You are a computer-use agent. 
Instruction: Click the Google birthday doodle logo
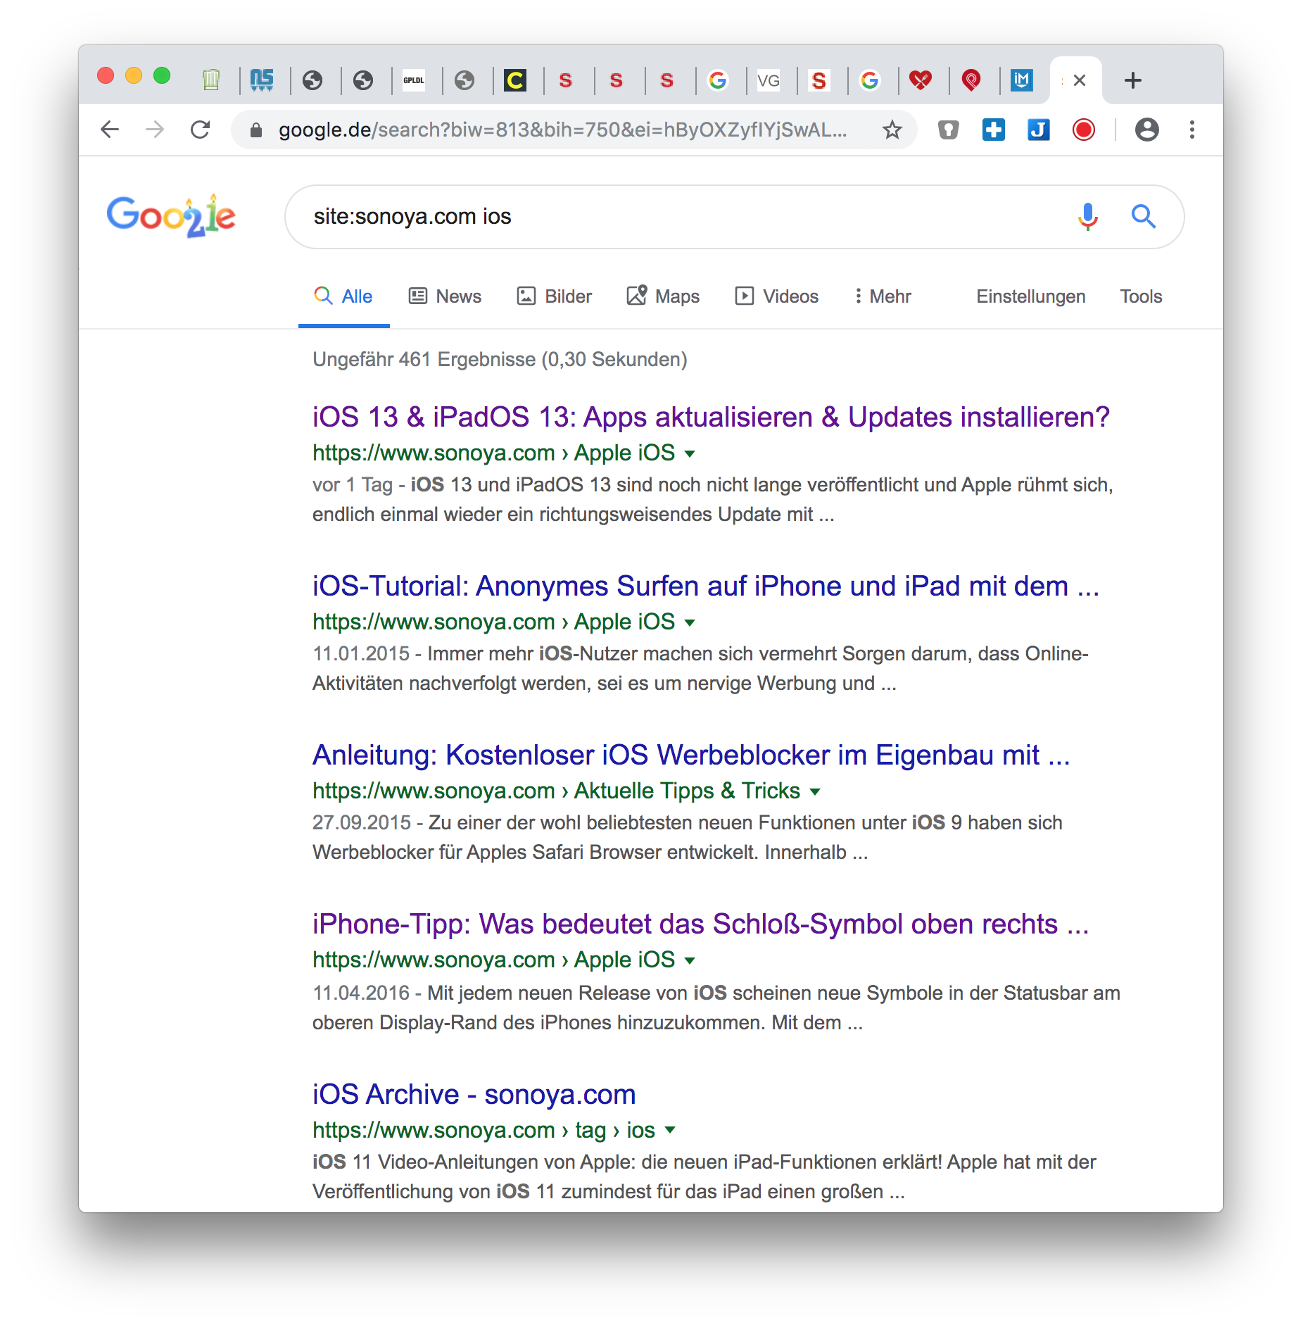[171, 215]
